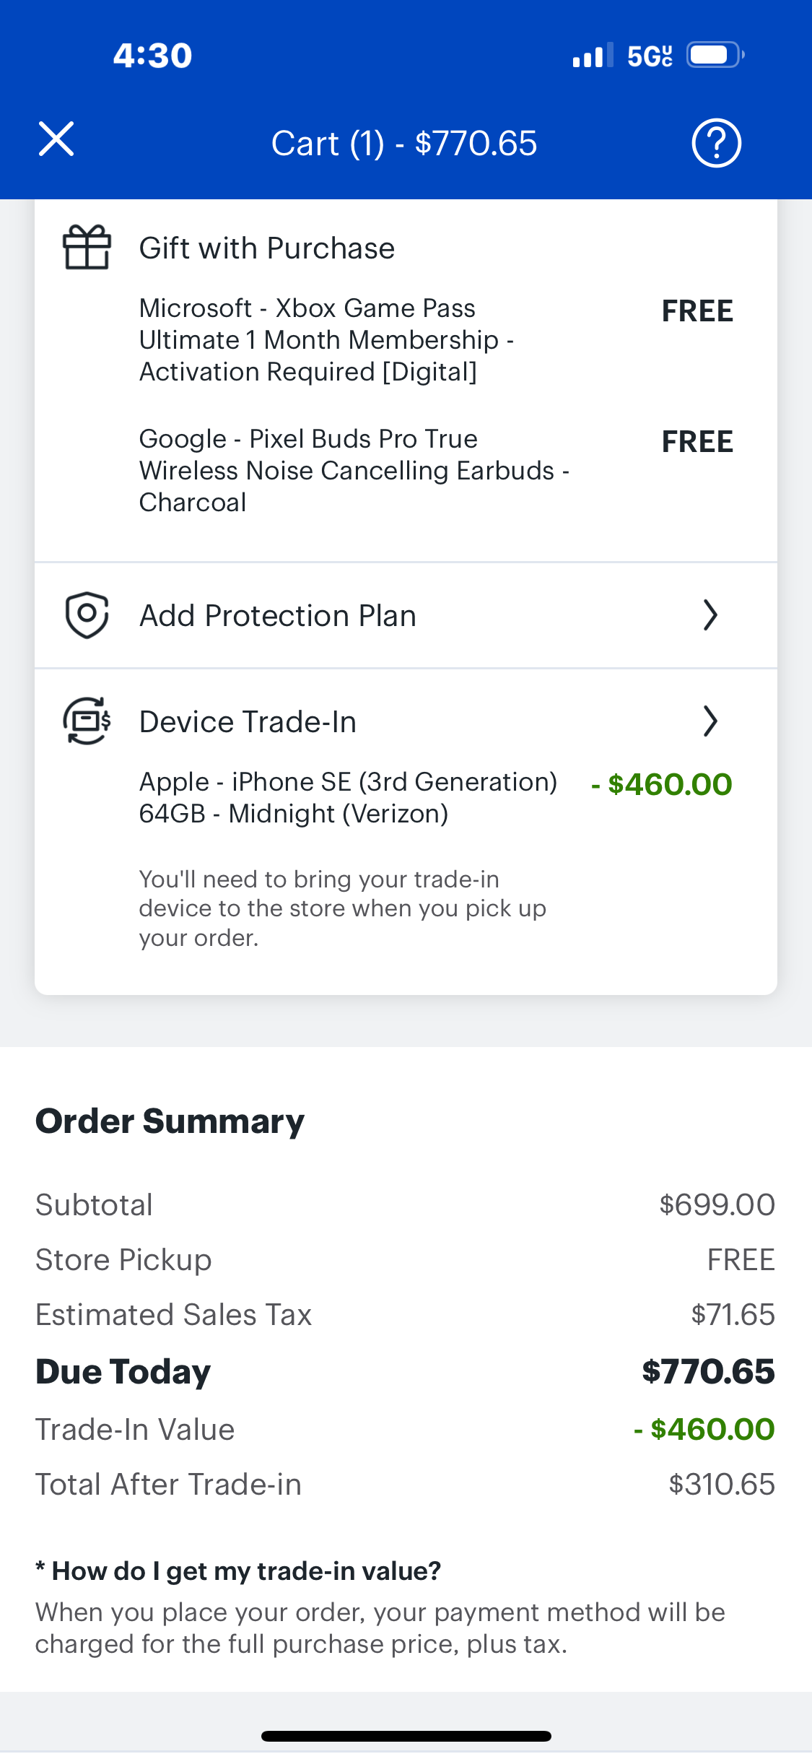The height and width of the screenshot is (1759, 812).
Task: Tap the home indicator bar
Action: click(x=406, y=1736)
